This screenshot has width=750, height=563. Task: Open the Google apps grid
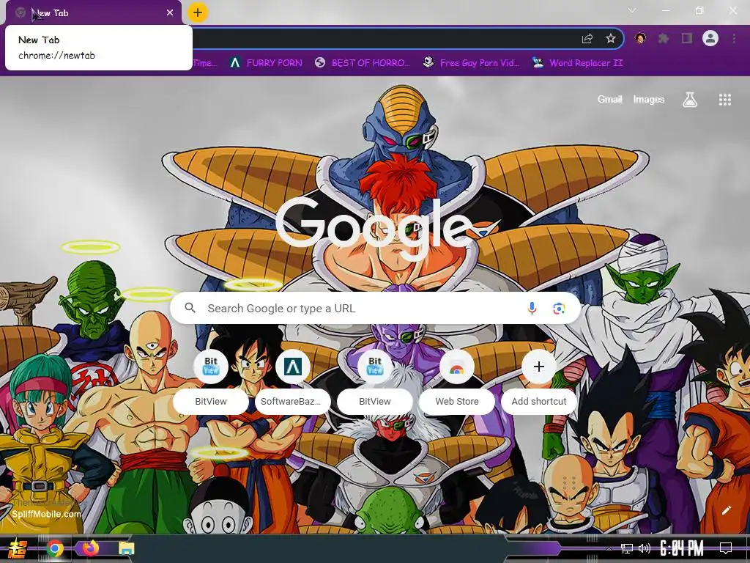725,100
